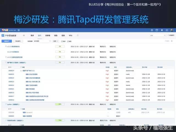Switch to the 报表 tab
Image resolution: width=176 pixels, height=132 pixels.
point(63,35)
